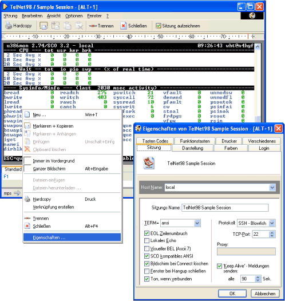Click the Hardcopy printer icon in context menu
The image size is (285, 301).
[x=27, y=199]
